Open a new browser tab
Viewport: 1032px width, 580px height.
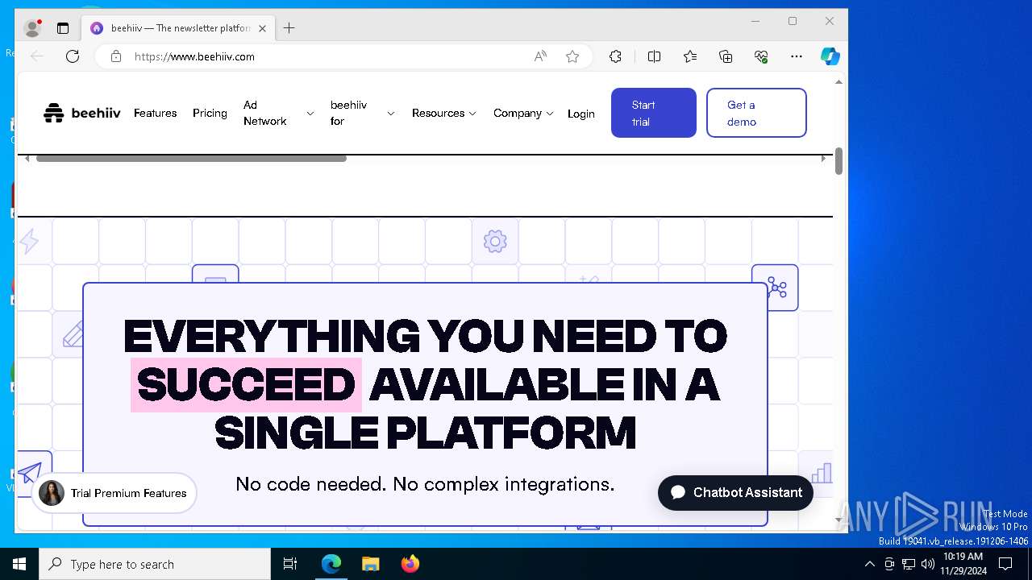289,28
